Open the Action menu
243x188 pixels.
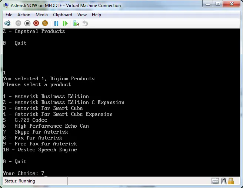point(24,15)
